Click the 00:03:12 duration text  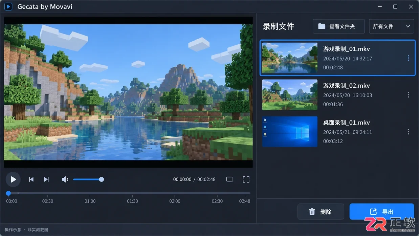[333, 141]
